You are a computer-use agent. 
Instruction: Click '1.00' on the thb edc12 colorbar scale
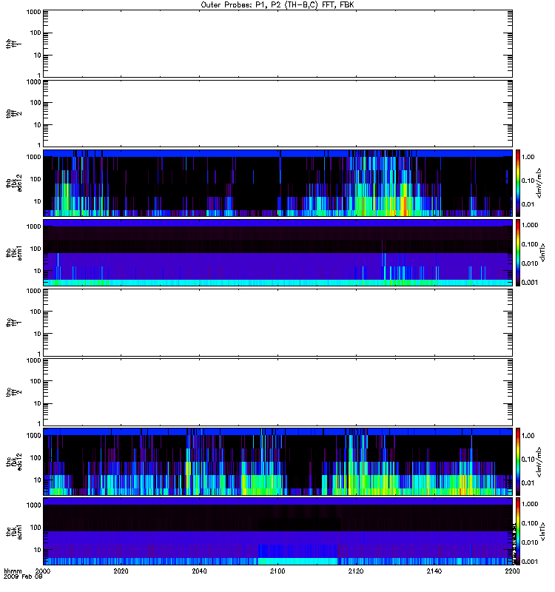(x=528, y=157)
